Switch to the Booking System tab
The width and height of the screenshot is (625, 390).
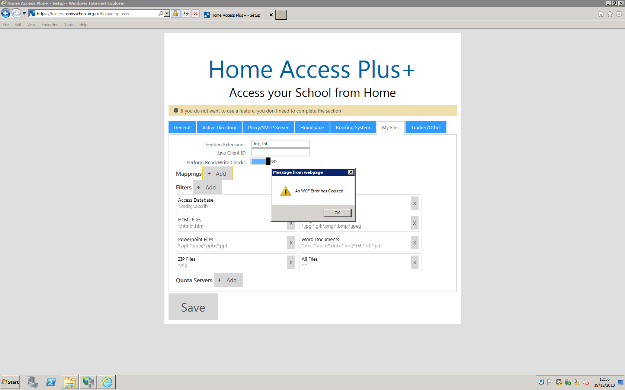pos(353,127)
